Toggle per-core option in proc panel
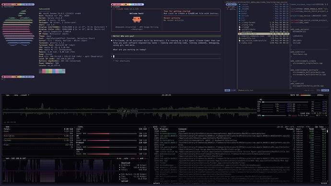Image resolution: width=331 pixels, height=186 pixels. point(290,127)
